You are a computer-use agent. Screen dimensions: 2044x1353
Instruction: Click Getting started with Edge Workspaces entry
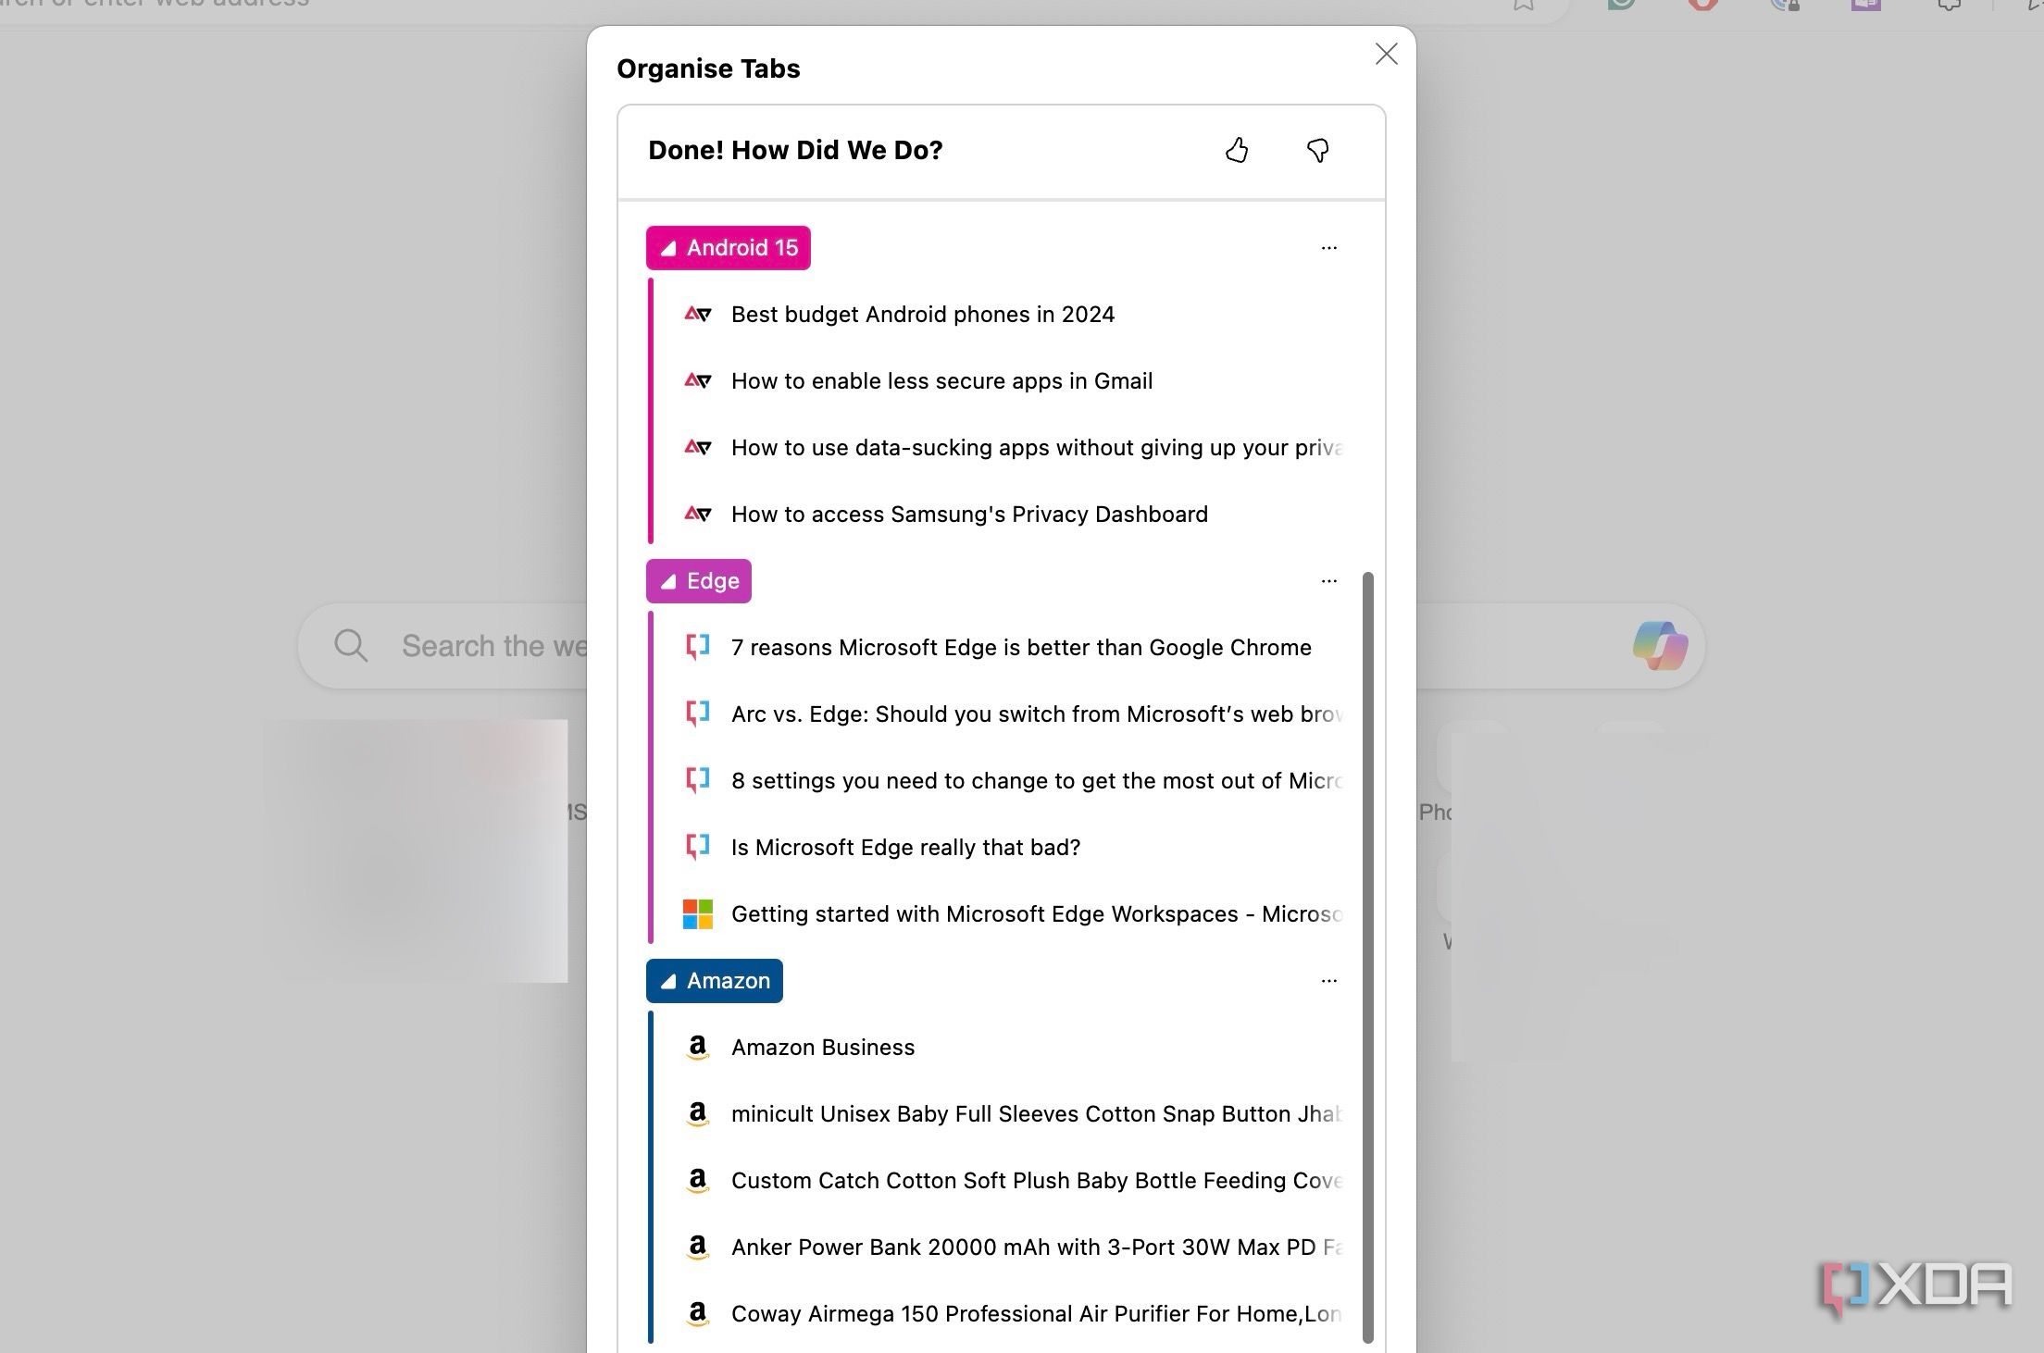[x=1035, y=914]
